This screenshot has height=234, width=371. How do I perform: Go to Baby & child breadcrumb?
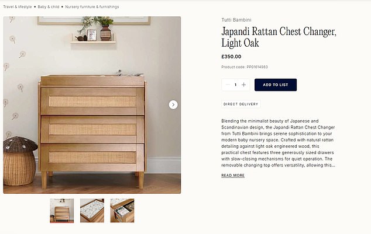(x=49, y=7)
